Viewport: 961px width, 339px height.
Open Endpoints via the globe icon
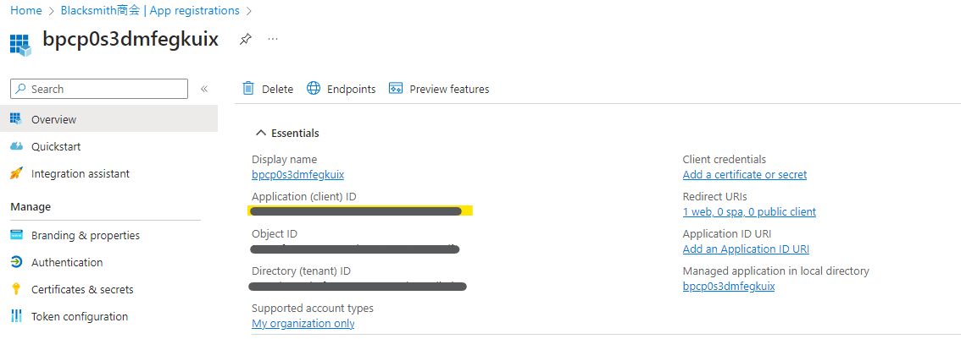point(314,89)
